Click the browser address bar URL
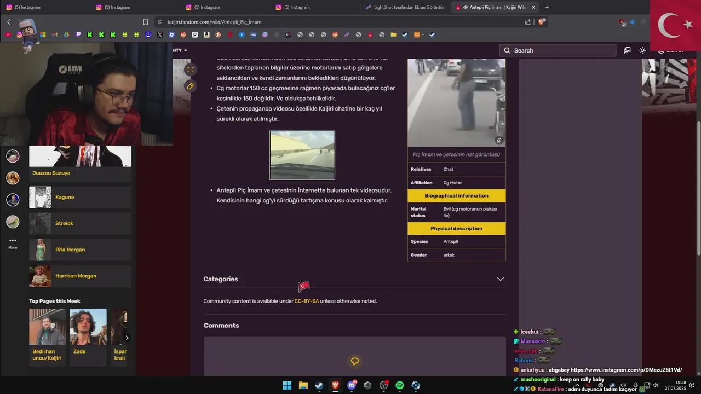 [x=215, y=22]
